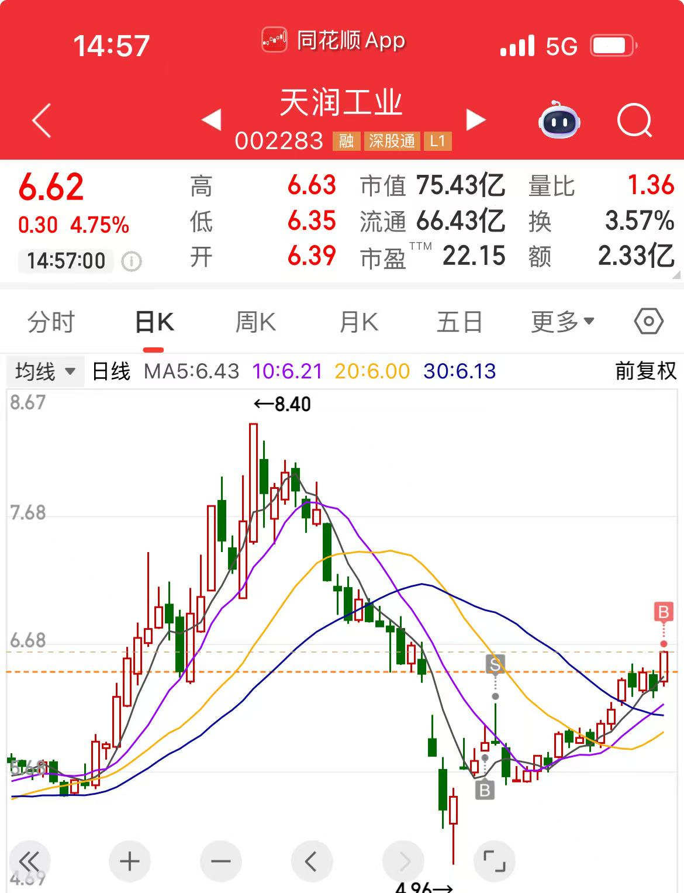Tap the gray S sell marker
This screenshot has width=684, height=893.
495,664
